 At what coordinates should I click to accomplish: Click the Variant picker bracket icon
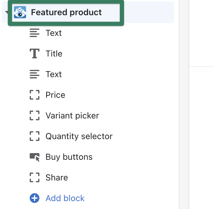pyautogui.click(x=35, y=115)
